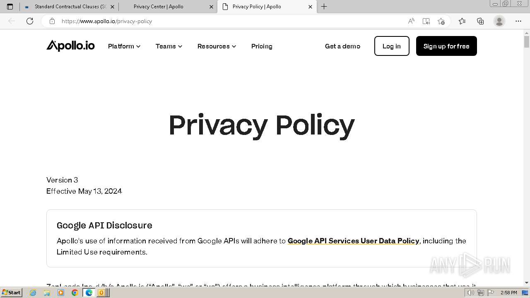
Task: Open the browser profile avatar
Action: click(x=499, y=21)
